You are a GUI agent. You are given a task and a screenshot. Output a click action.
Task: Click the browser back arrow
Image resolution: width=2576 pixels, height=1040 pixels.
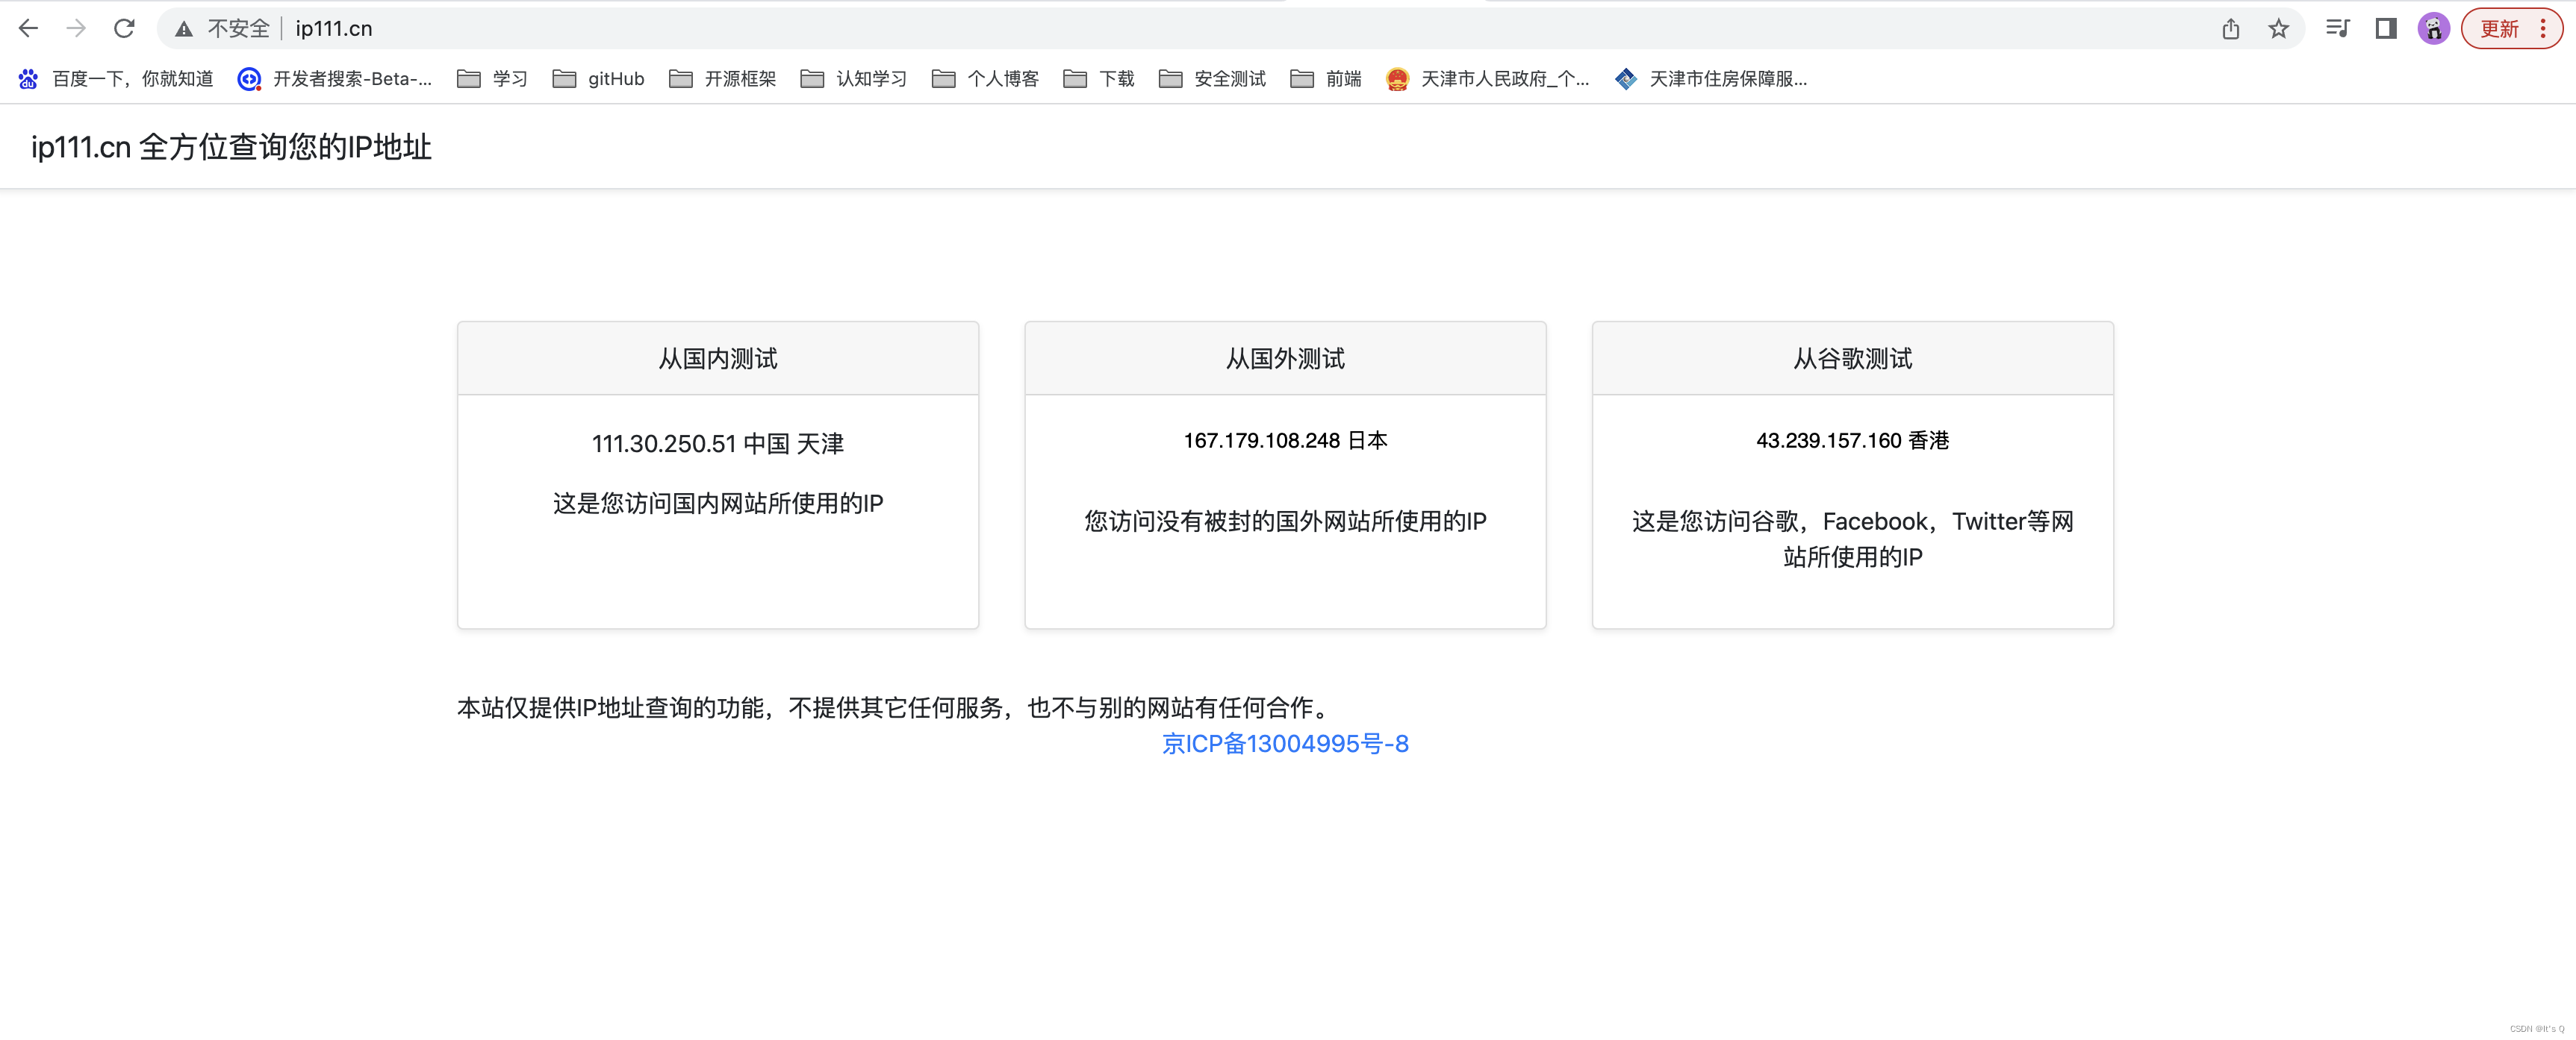coord(29,28)
